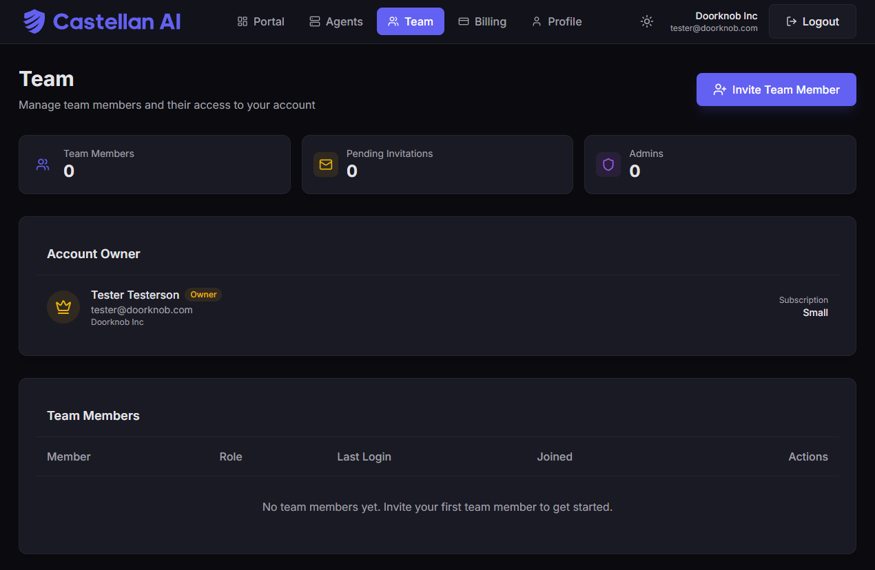875x570 pixels.
Task: Click the person-plus icon on Invite button
Action: click(720, 89)
